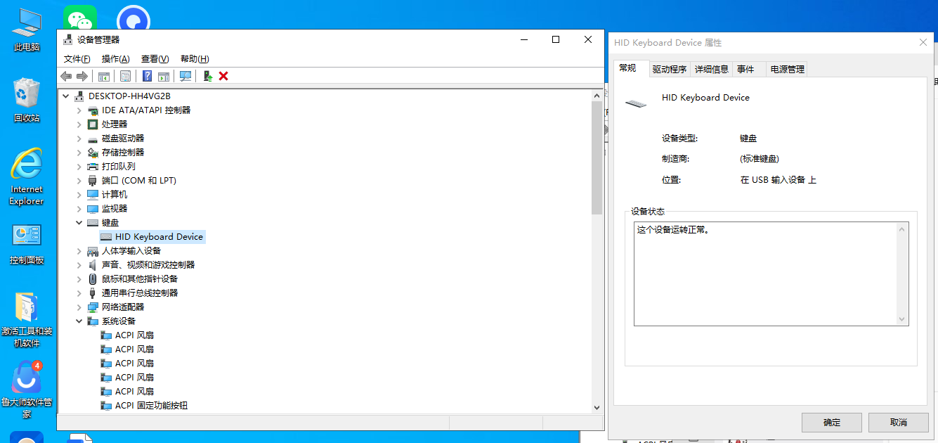Click the blue Help question mark icon
Viewport: 938px width, 443px height.
[x=148, y=76]
